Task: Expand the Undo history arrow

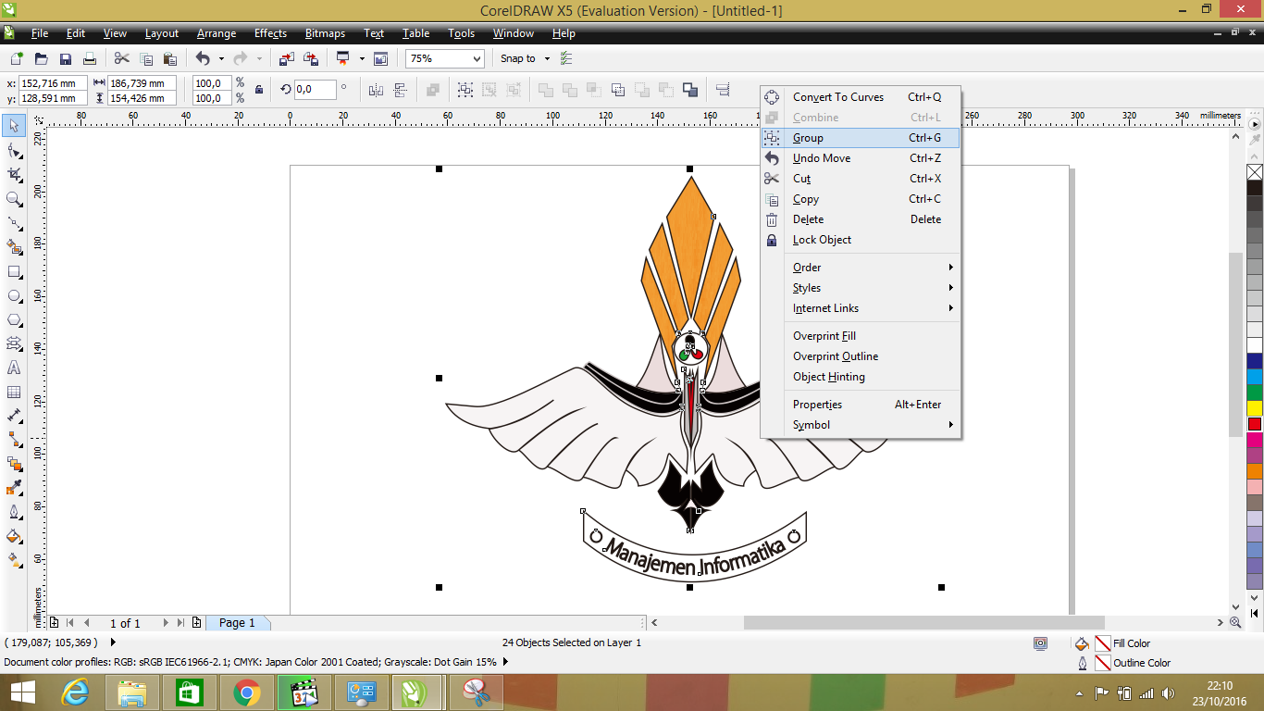Action: pos(221,58)
